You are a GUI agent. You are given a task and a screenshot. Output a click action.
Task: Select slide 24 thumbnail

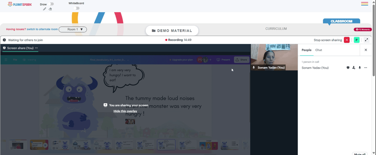(60, 145)
